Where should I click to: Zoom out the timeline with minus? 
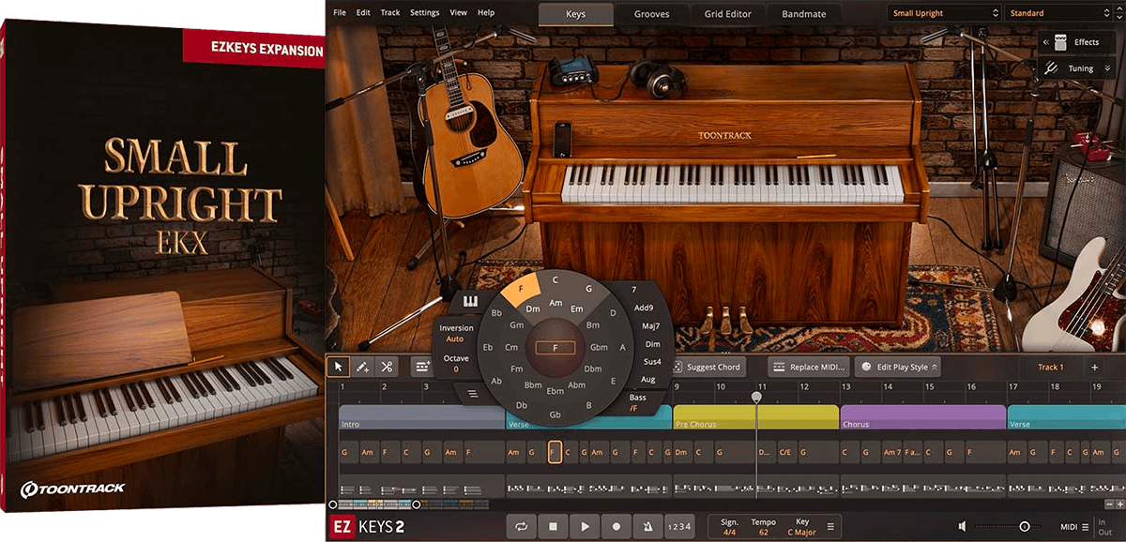1108,504
